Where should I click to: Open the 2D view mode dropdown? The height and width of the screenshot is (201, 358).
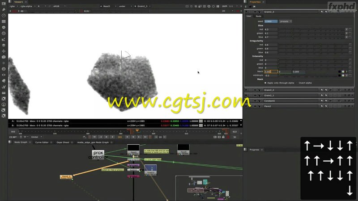click(x=227, y=11)
